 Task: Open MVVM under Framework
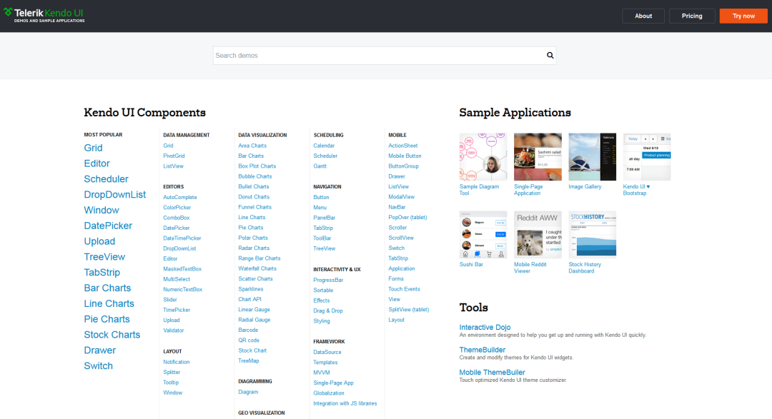pos(322,373)
